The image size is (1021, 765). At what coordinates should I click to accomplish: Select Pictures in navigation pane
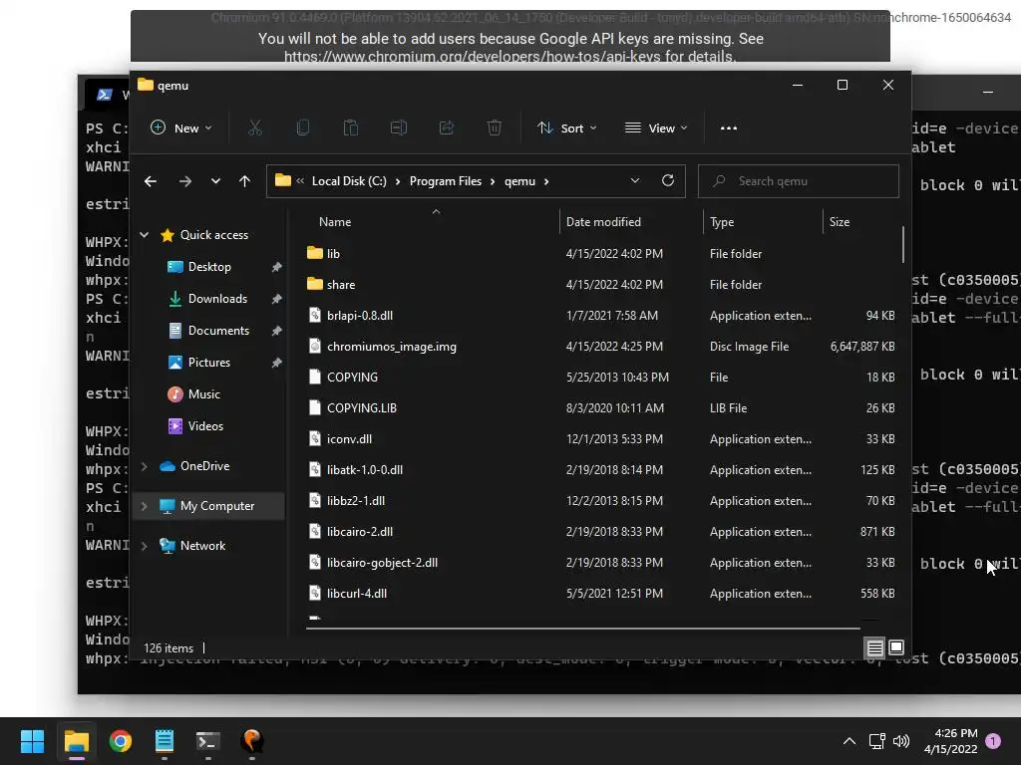point(209,363)
